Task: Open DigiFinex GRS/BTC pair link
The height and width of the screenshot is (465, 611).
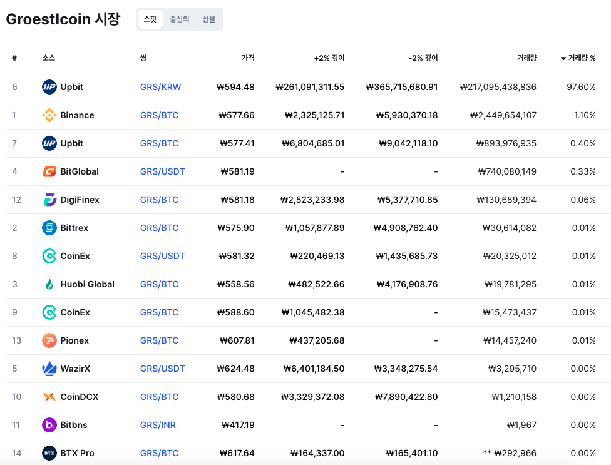Action: tap(160, 200)
